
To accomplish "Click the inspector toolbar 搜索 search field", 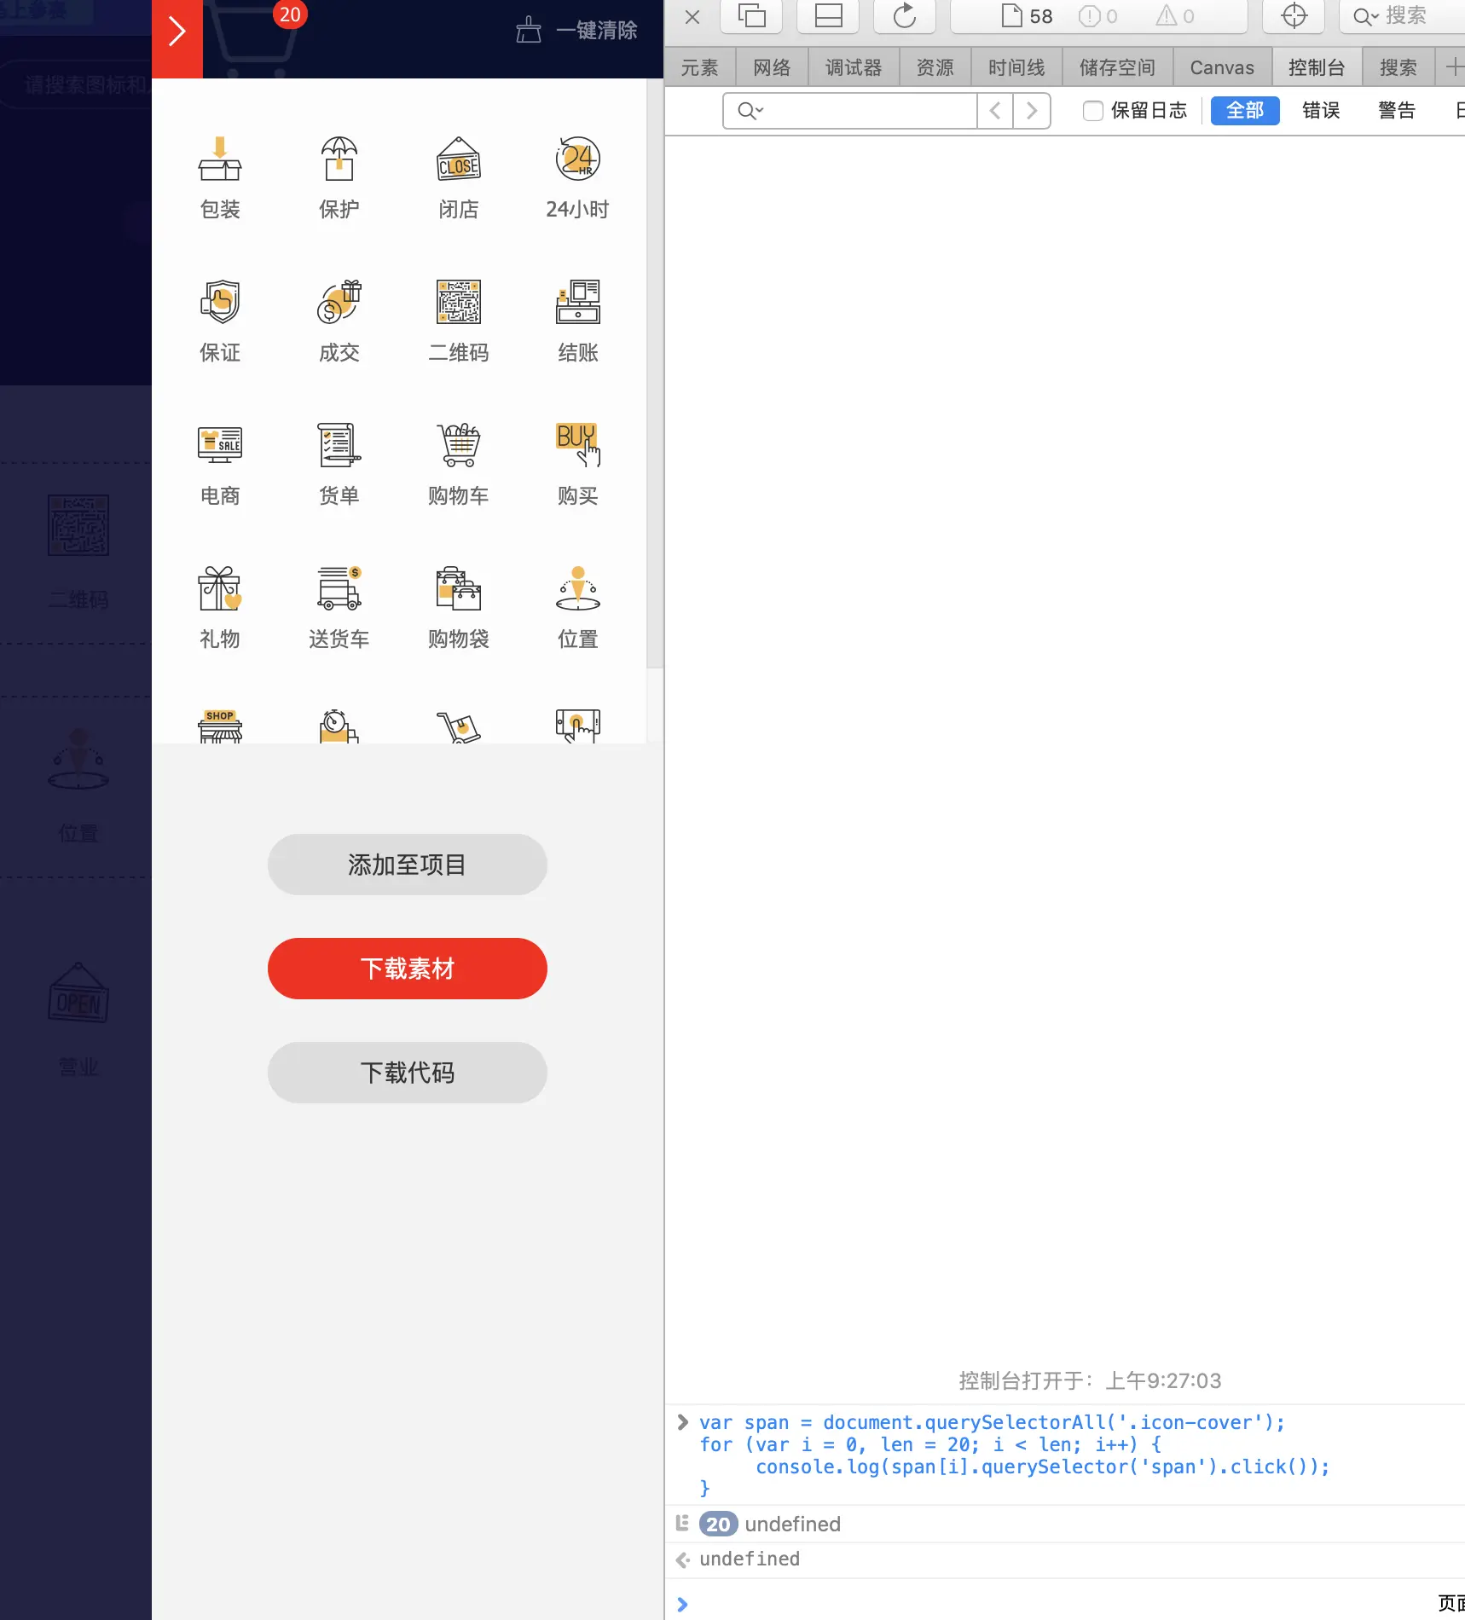I will coord(1403,16).
